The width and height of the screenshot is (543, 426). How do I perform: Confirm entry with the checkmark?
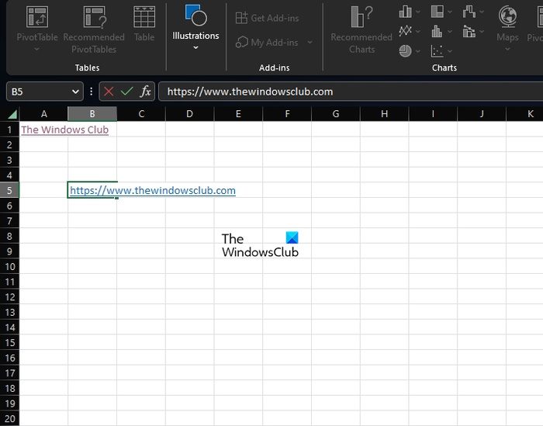(x=126, y=92)
